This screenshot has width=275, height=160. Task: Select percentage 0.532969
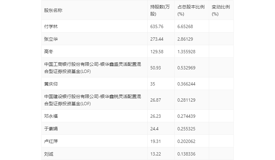tap(186, 68)
